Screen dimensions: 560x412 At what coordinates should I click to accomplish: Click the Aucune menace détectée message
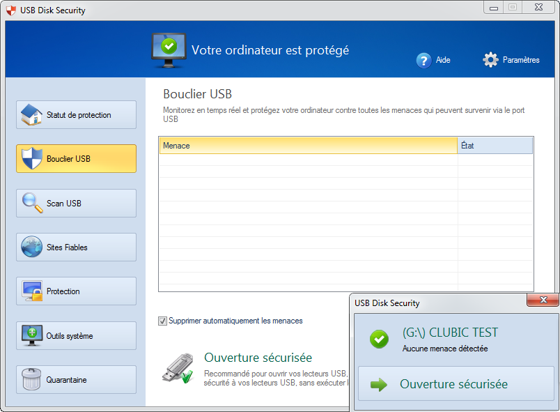click(445, 349)
